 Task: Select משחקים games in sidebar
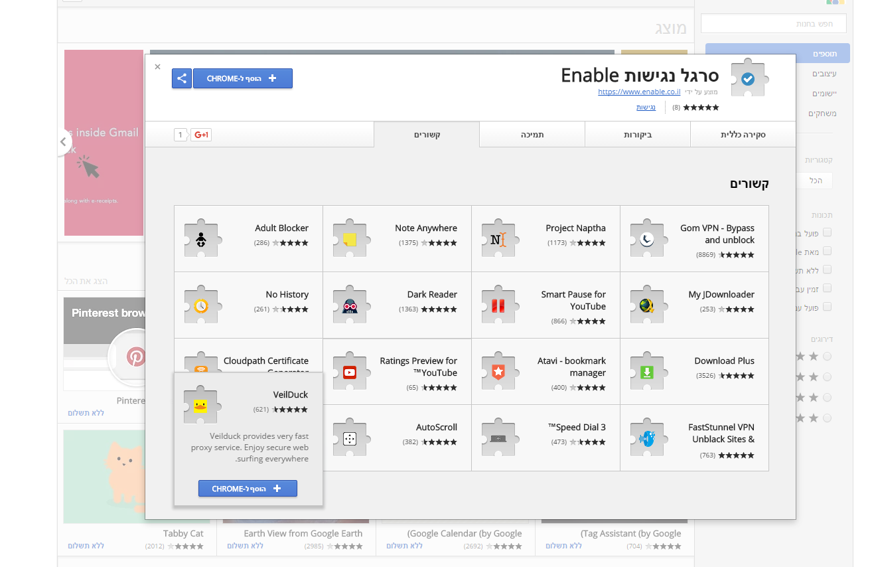pos(822,114)
